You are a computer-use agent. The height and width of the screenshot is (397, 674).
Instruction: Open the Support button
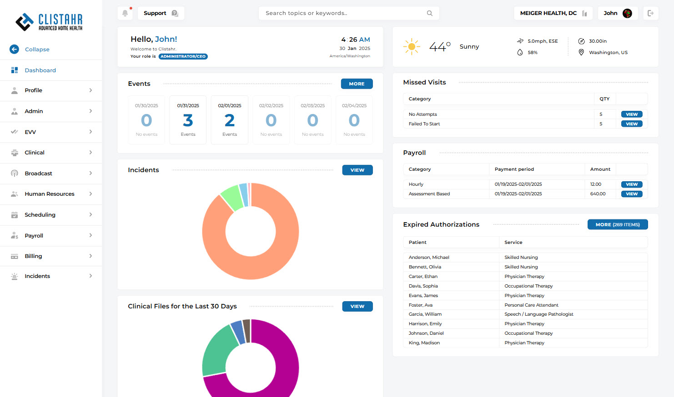(x=161, y=13)
